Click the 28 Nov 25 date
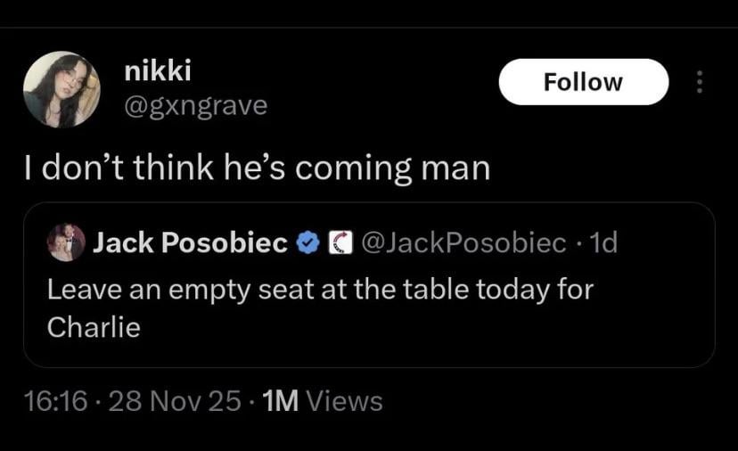 173,401
